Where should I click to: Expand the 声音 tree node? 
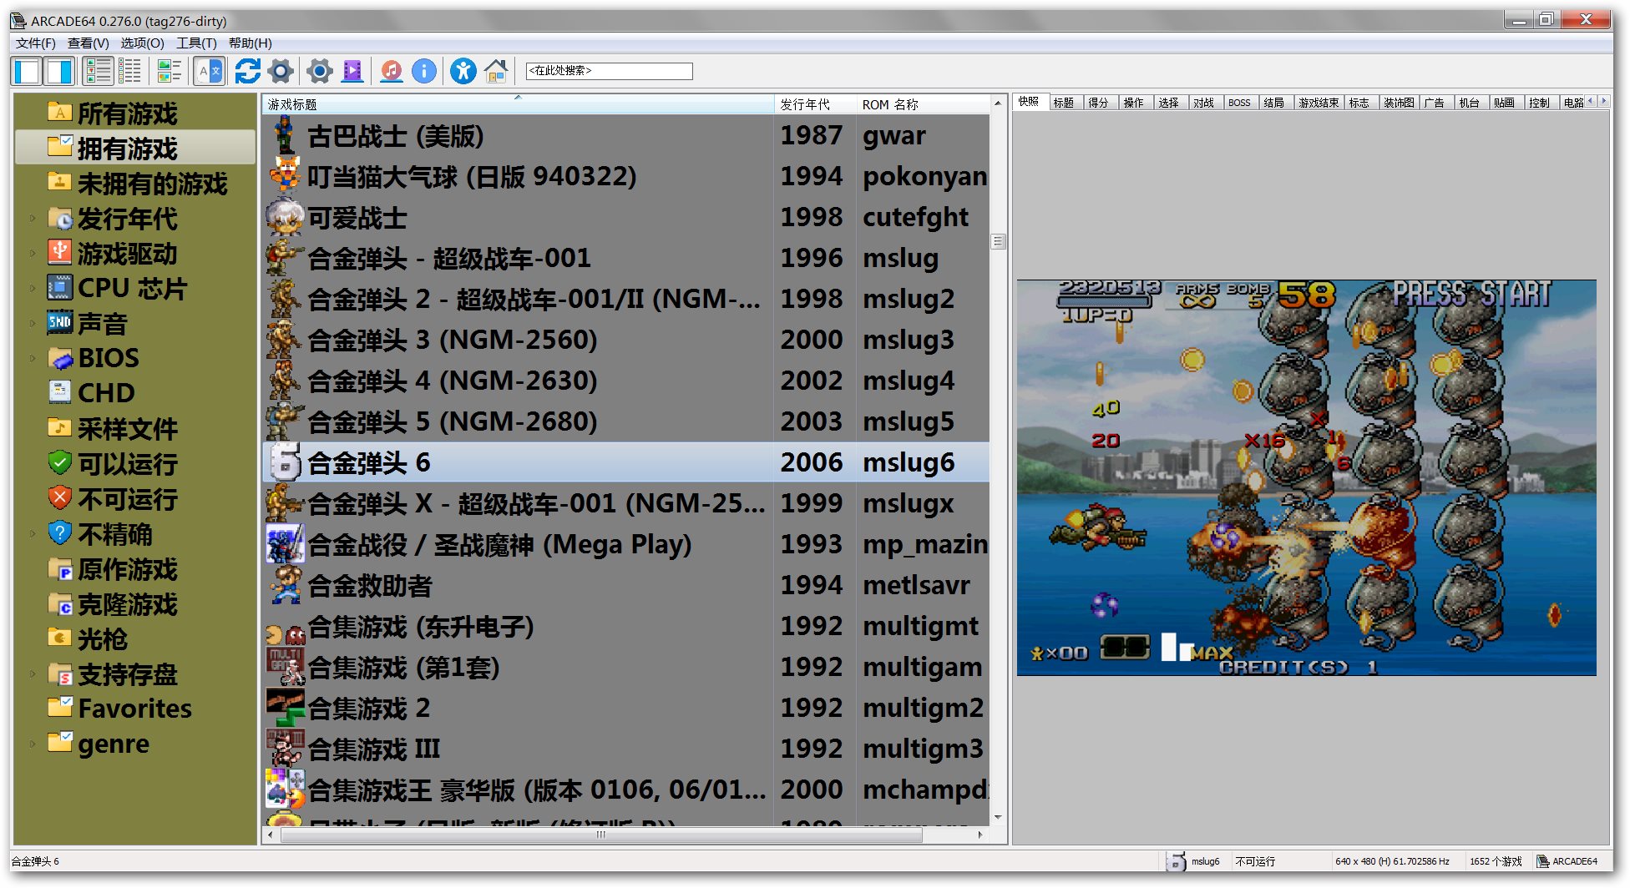coord(33,323)
